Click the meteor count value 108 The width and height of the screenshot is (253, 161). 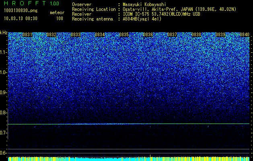(x=60, y=19)
